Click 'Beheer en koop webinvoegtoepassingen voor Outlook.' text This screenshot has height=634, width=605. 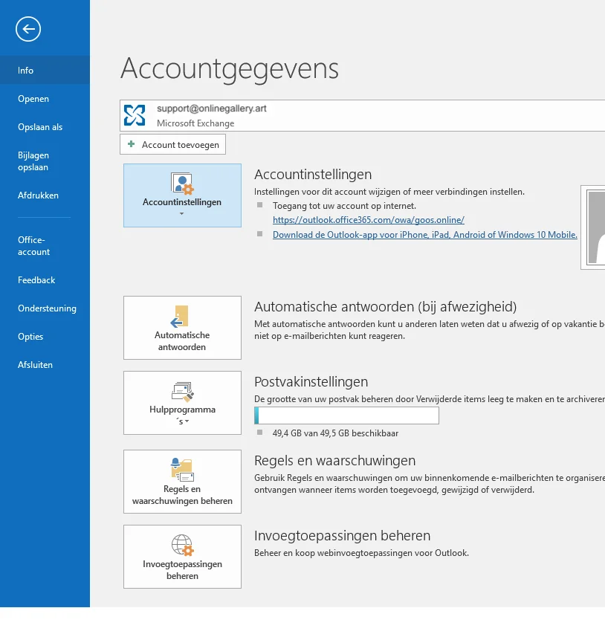tap(361, 553)
